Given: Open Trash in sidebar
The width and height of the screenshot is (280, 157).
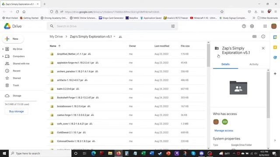Looking at the screenshot, I should (x=16, y=85).
